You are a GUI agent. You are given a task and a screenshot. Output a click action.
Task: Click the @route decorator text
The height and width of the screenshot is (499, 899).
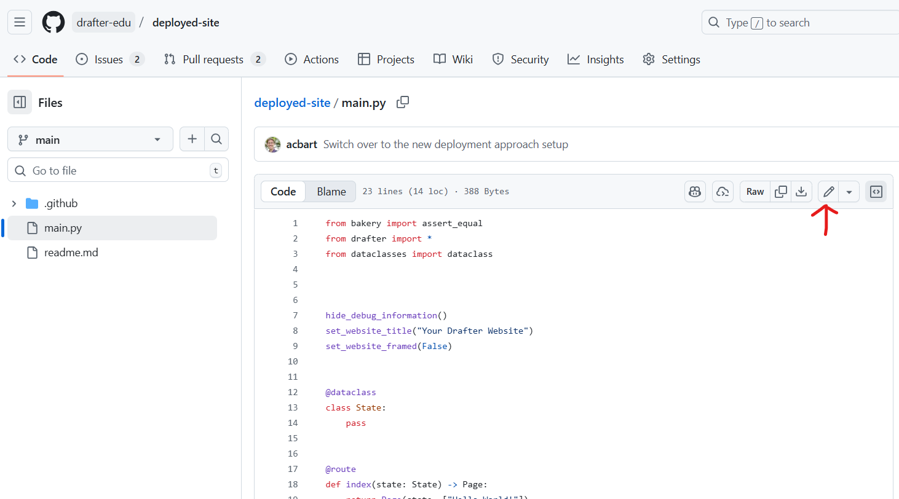point(341,469)
